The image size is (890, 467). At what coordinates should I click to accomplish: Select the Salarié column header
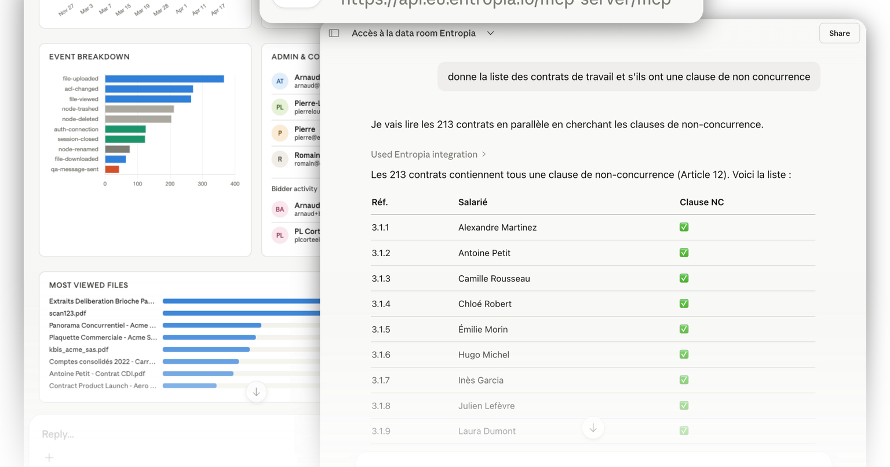[472, 202]
